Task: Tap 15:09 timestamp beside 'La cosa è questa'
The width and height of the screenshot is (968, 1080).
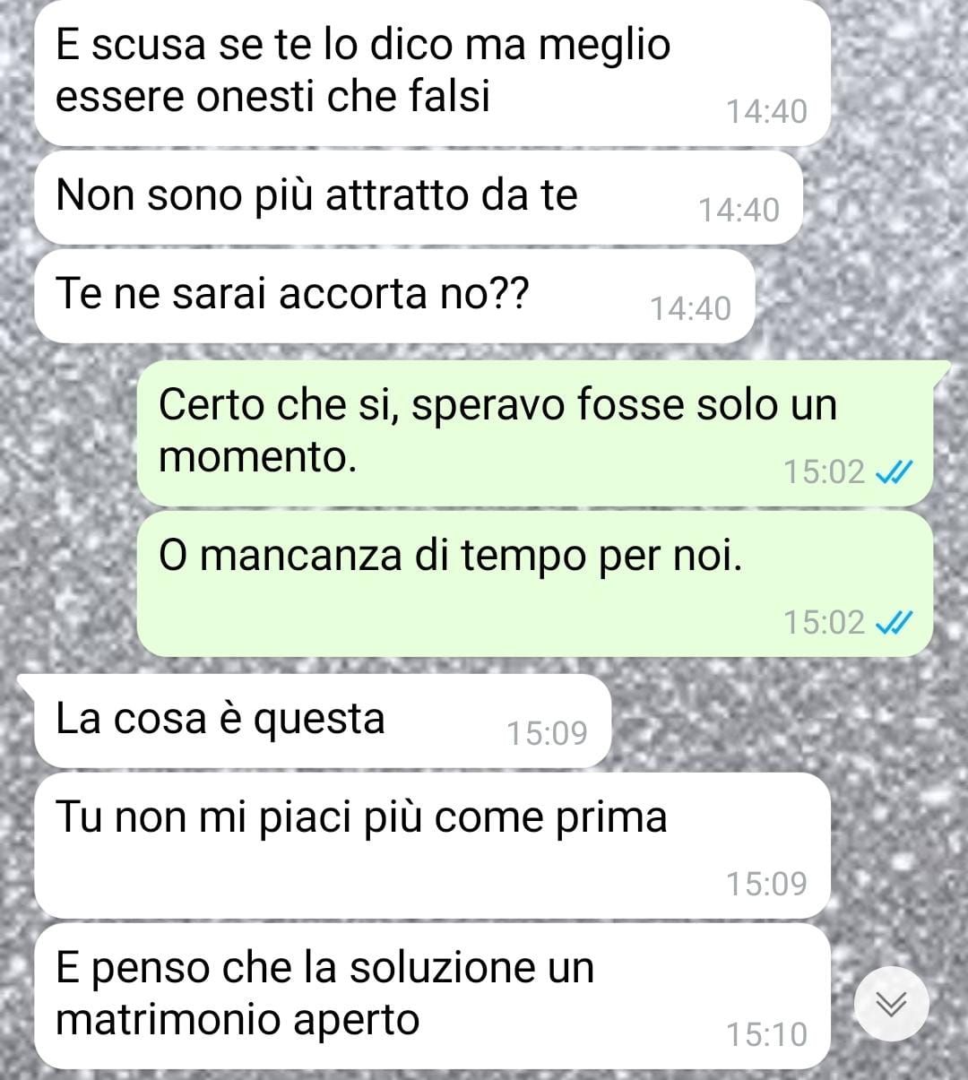Action: (x=547, y=734)
